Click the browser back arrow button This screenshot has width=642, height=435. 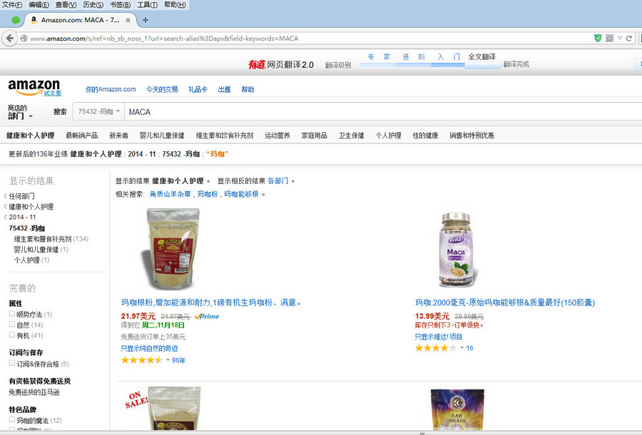pyautogui.click(x=9, y=39)
